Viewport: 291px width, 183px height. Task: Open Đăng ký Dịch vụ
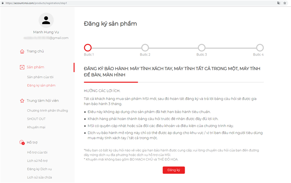click(x=39, y=169)
